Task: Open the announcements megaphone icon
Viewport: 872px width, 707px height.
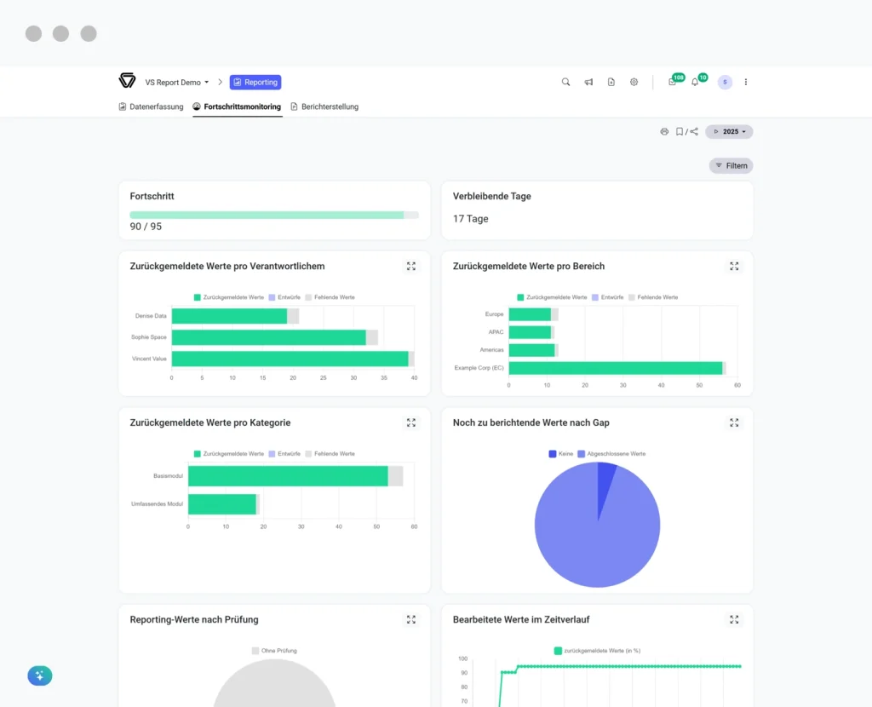Action: 588,82
